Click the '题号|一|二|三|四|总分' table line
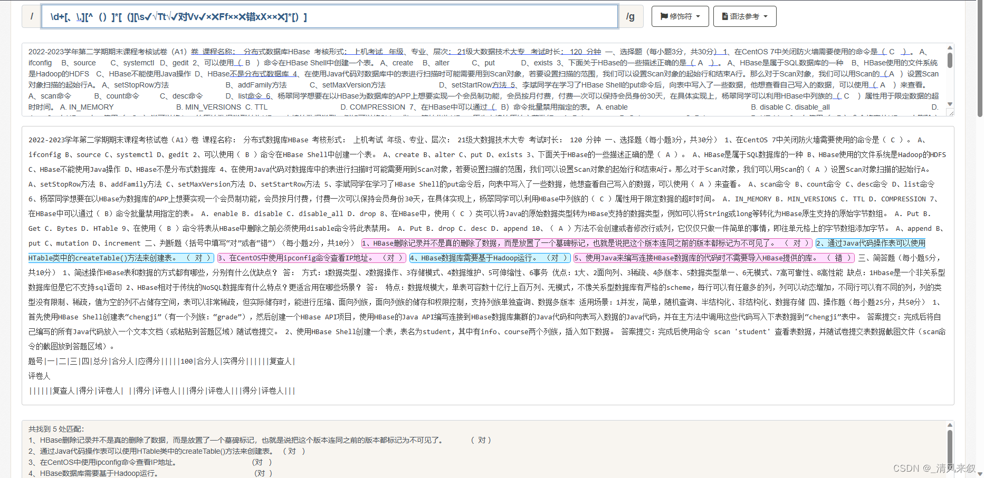Viewport: 984px width, 478px height. [x=161, y=361]
